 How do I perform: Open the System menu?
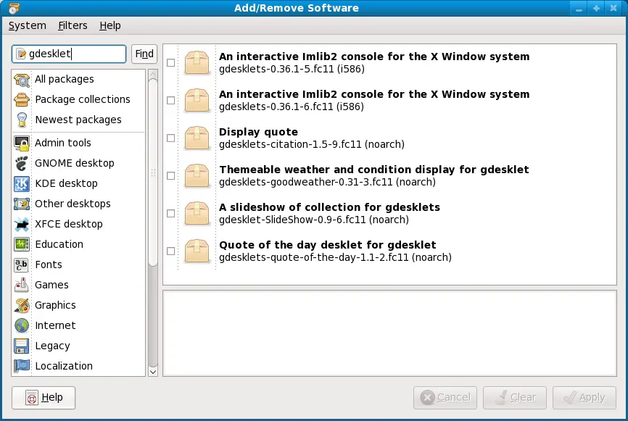coord(27,25)
